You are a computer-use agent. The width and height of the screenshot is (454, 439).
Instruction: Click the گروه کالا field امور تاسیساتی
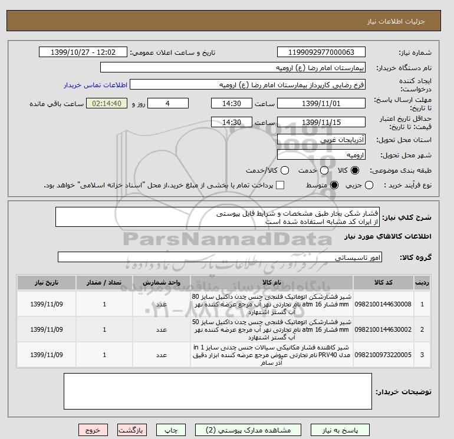(220, 257)
